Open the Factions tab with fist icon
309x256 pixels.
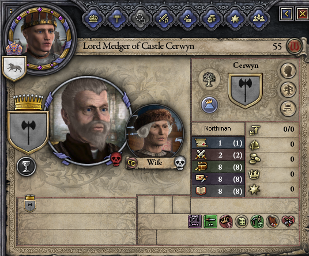(211, 19)
